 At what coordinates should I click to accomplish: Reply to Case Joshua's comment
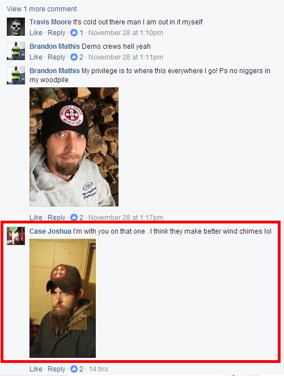57,369
